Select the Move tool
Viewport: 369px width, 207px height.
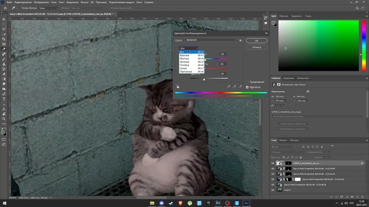pyautogui.click(x=4, y=19)
